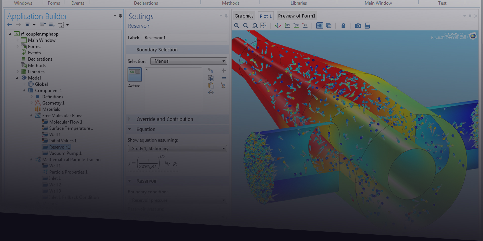
Task: Toggle the view lock padlock
Action: click(343, 26)
